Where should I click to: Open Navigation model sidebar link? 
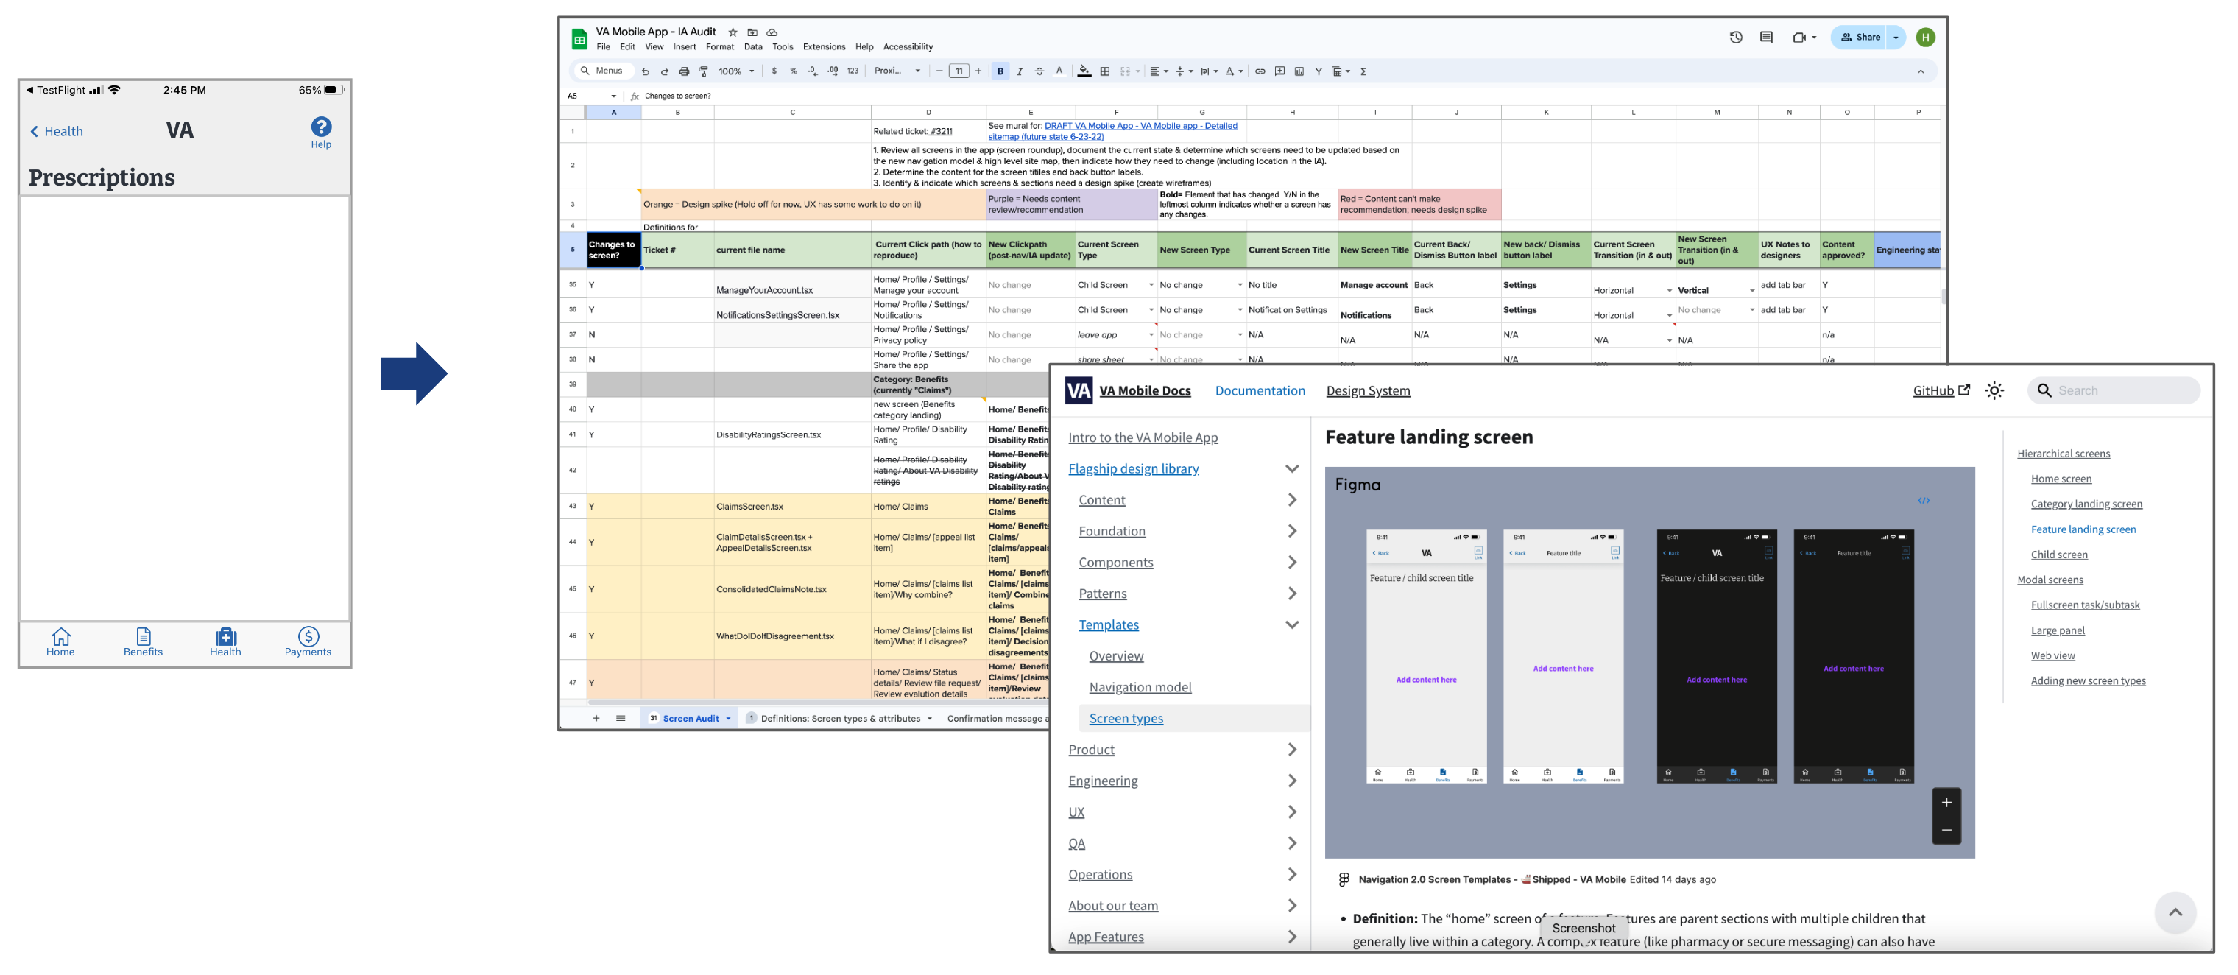click(x=1140, y=687)
